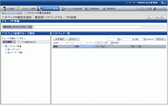Focus the filter text input field
Viewport: 168px width, 105px height.
click(x=127, y=39)
